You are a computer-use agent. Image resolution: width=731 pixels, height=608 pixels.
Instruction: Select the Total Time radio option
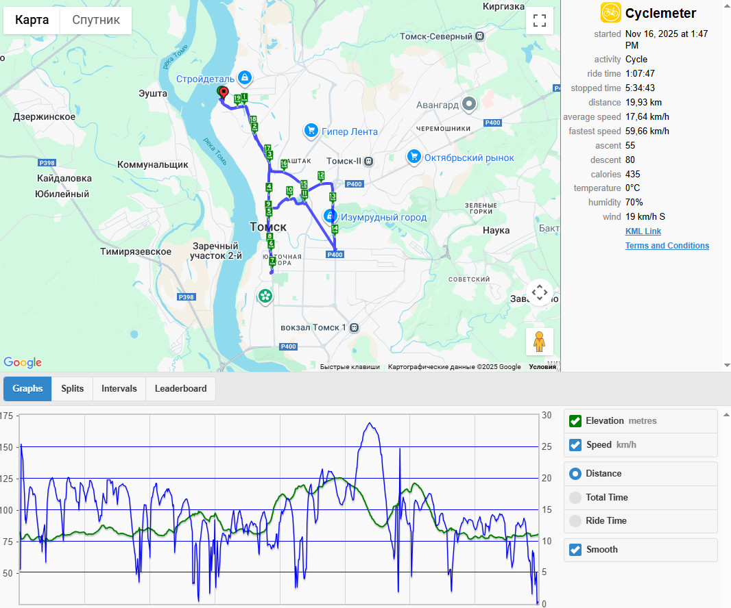pos(575,498)
